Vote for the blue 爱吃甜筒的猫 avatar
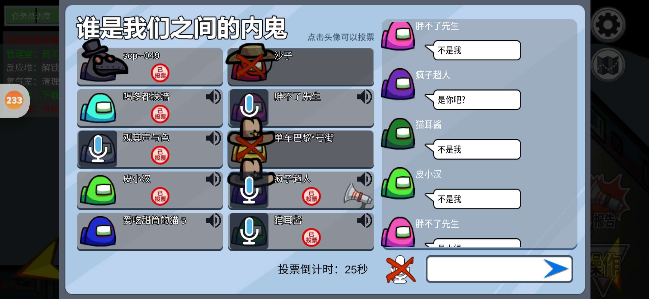 98,231
